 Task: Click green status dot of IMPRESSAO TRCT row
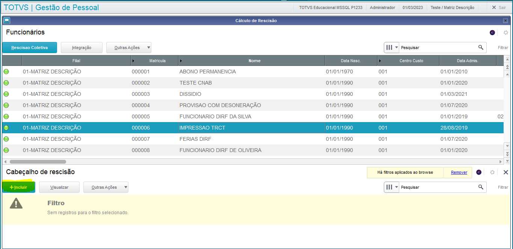(6, 128)
